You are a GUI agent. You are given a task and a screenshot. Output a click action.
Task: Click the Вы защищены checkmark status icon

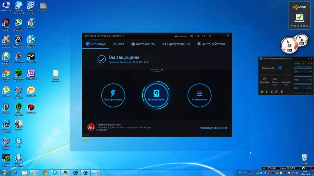coord(102,59)
